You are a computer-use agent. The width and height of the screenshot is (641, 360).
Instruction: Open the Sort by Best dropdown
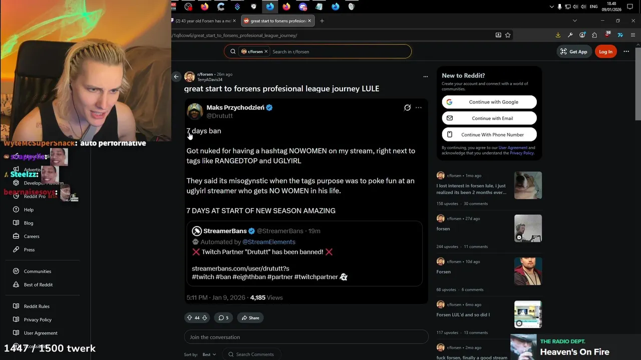point(209,354)
